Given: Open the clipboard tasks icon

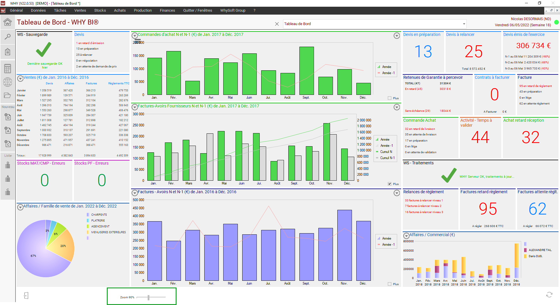Looking at the screenshot, I should (x=8, y=52).
